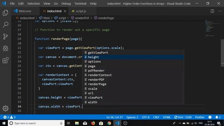
Task: Choose scale suggestion in autocomplete
Action: [133, 89]
